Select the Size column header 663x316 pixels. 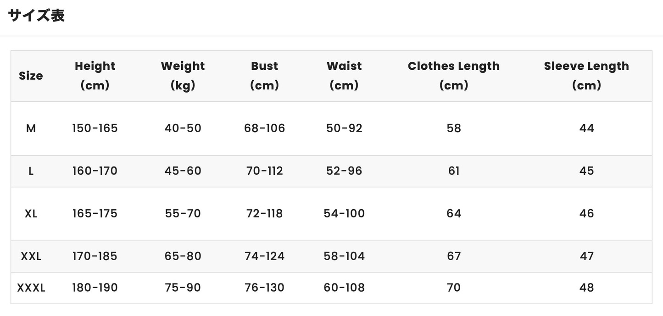click(x=31, y=76)
